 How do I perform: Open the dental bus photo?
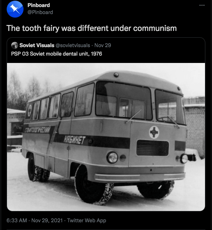coord(106,137)
